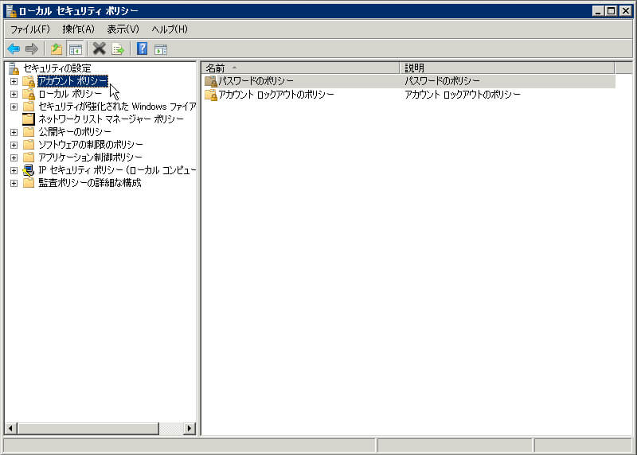Click the ローカル ポリシー folder icon
This screenshot has width=637, height=455.
[29, 94]
